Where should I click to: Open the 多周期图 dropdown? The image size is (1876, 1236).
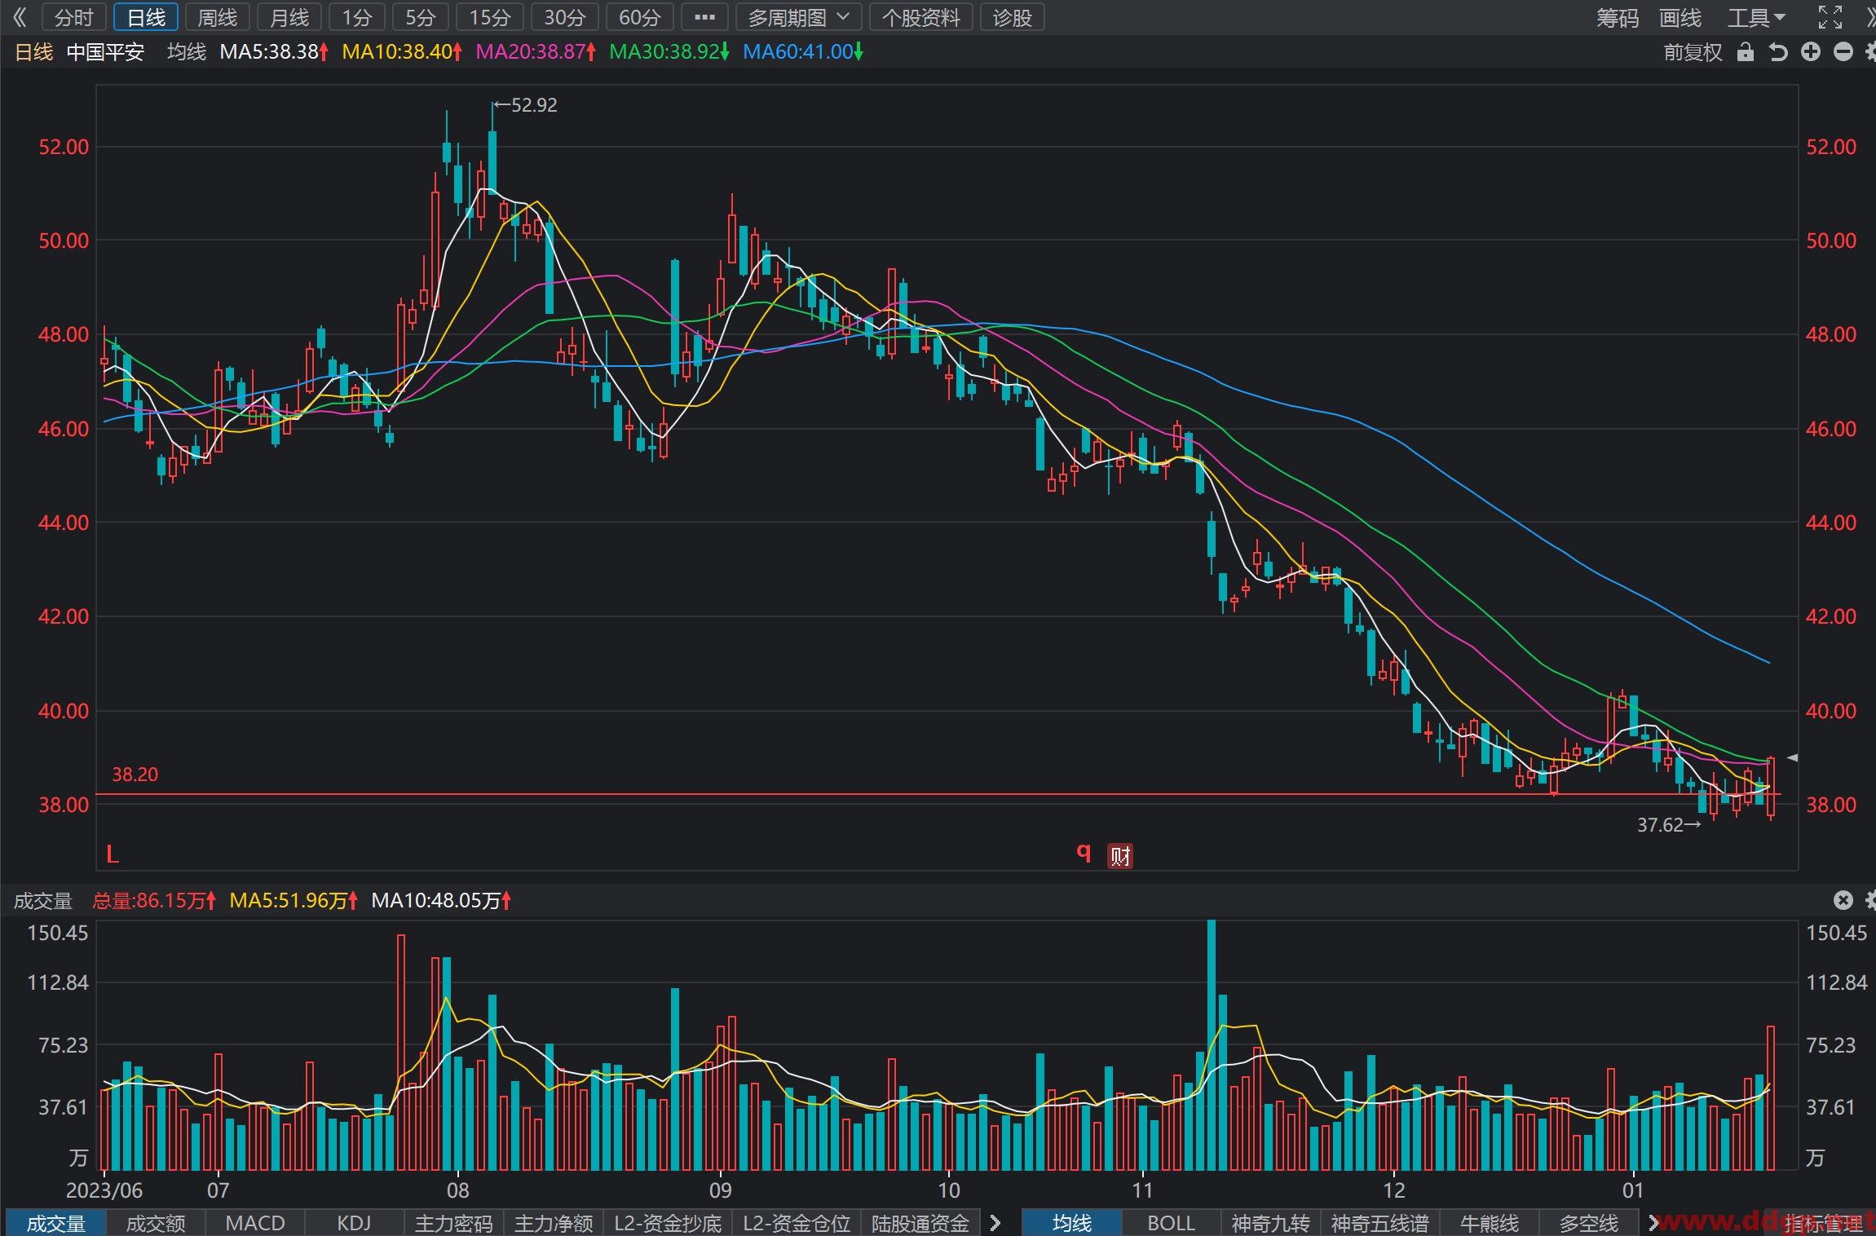[799, 17]
